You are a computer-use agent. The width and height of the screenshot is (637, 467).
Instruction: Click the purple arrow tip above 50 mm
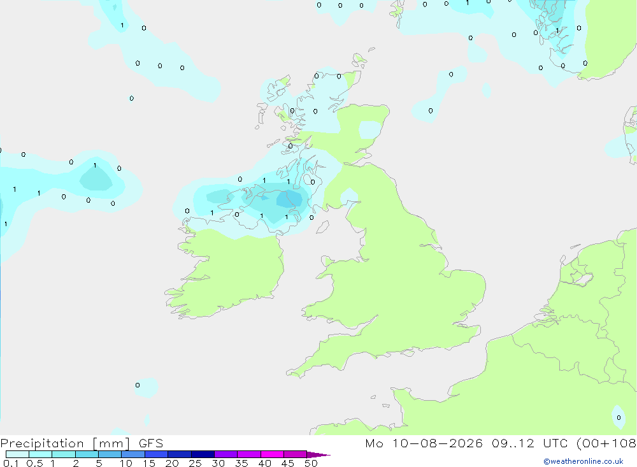tap(318, 455)
